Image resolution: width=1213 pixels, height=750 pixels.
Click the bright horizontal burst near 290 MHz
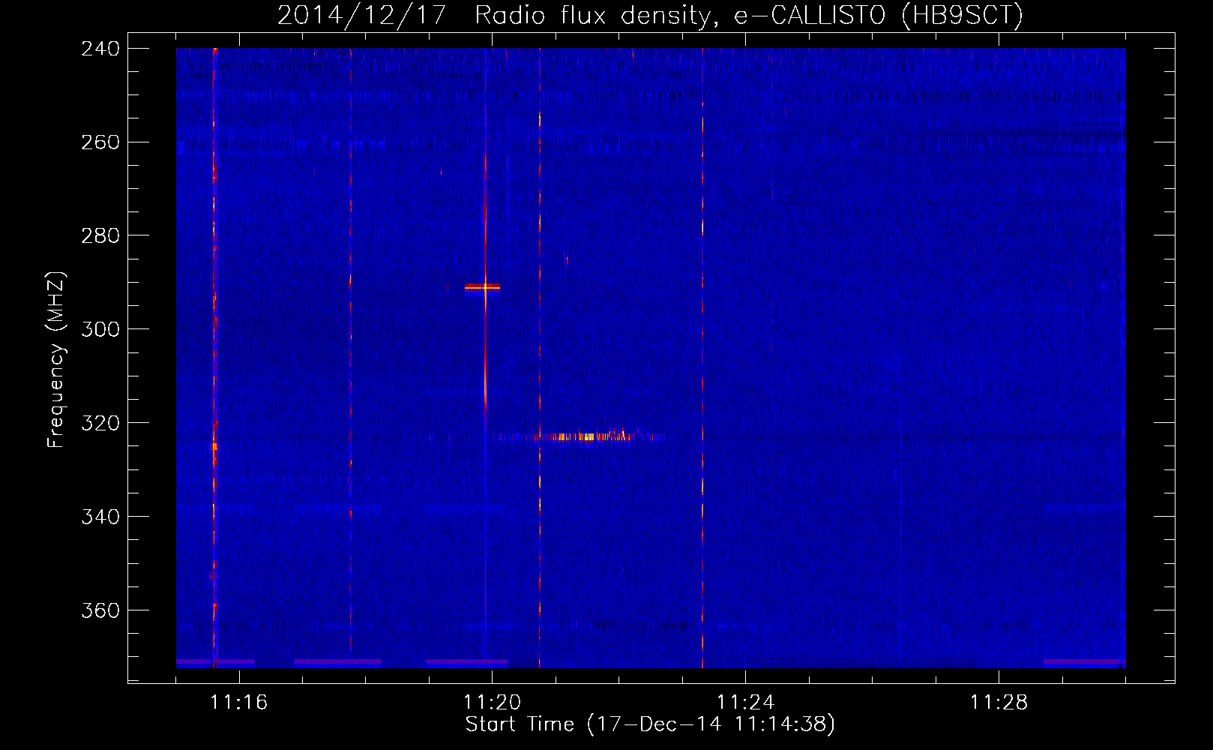pos(482,287)
